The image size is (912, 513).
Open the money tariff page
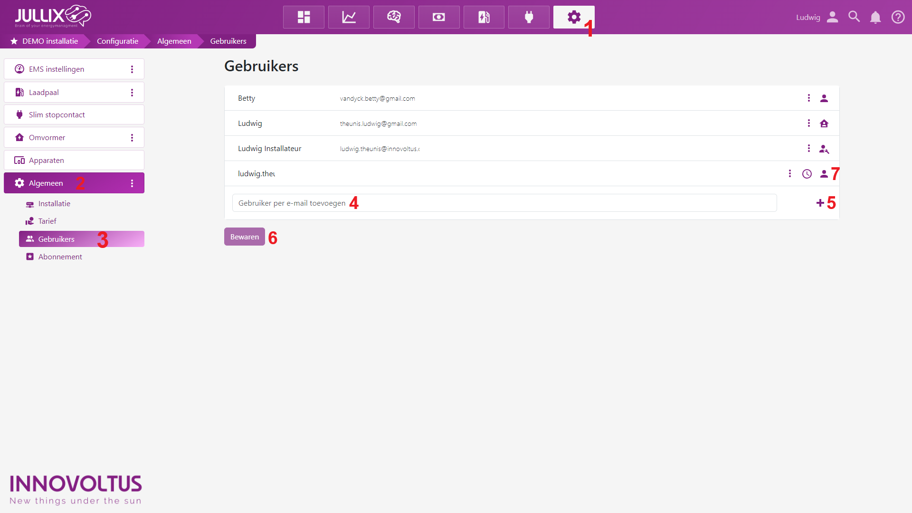point(439,17)
